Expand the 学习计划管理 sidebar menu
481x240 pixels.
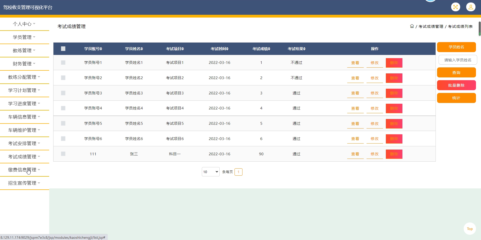[x=24, y=90]
